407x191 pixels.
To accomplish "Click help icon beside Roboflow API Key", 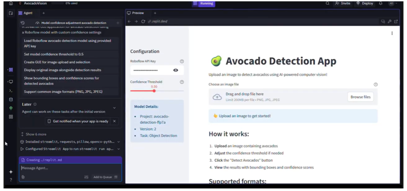I will 182,61.
